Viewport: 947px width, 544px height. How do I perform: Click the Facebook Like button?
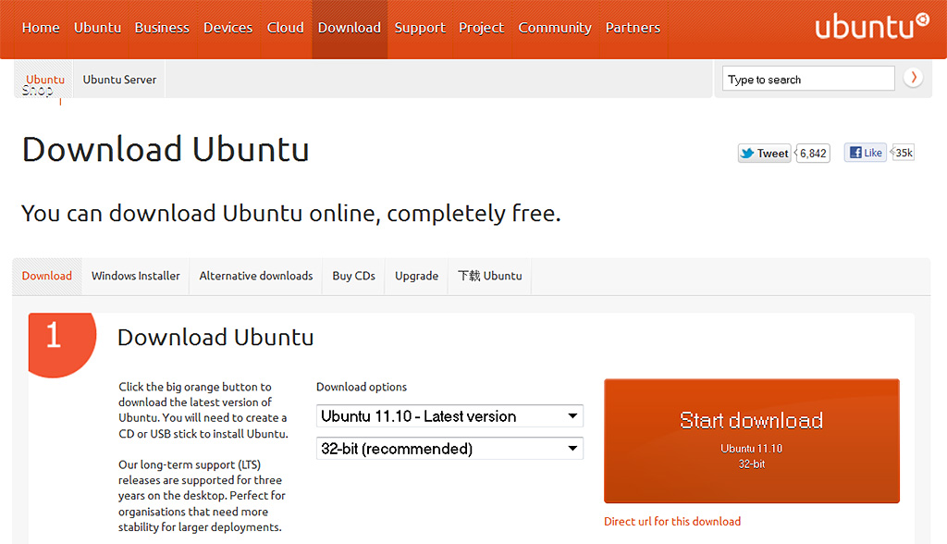[865, 153]
